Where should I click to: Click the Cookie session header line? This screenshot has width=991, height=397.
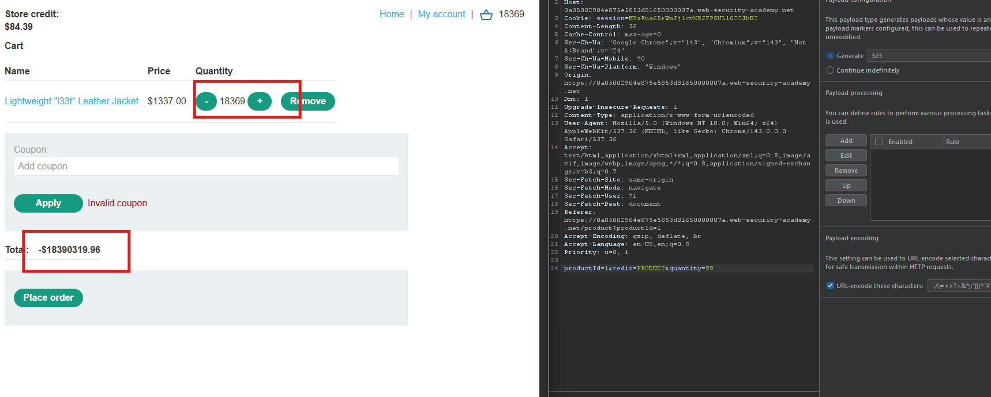click(x=661, y=18)
